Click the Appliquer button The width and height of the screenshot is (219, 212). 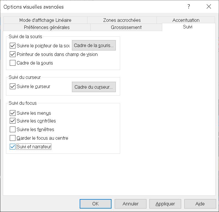pyautogui.click(x=165, y=204)
